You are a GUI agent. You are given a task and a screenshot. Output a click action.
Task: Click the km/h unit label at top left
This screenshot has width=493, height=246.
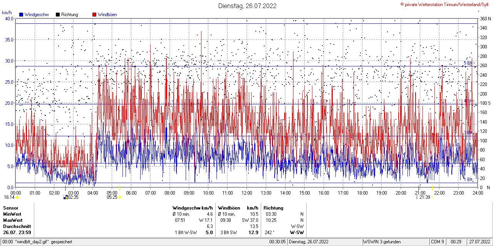7,13
